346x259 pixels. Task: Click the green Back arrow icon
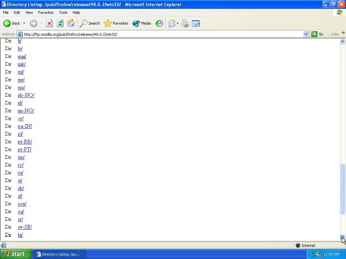pos(7,23)
